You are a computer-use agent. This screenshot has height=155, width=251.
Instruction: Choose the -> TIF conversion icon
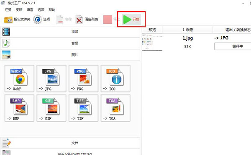coord(83,108)
